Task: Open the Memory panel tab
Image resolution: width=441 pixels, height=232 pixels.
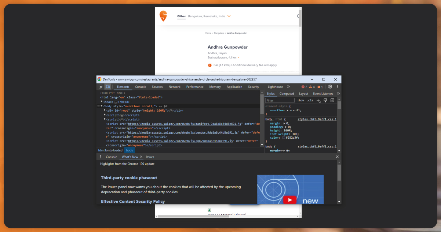Action: [215, 87]
